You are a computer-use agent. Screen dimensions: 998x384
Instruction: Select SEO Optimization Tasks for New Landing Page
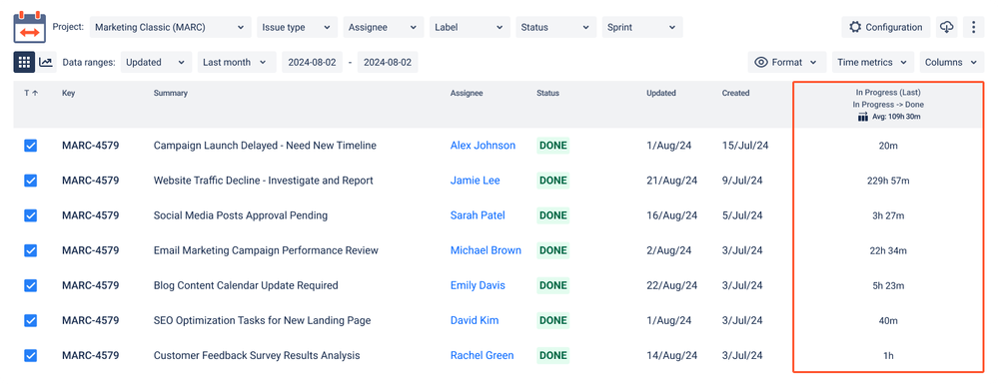pyautogui.click(x=262, y=320)
